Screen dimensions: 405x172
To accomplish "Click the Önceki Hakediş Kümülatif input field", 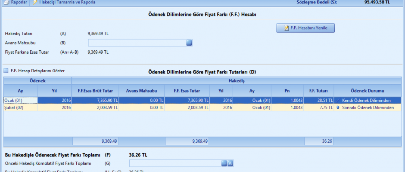I will (174, 163).
